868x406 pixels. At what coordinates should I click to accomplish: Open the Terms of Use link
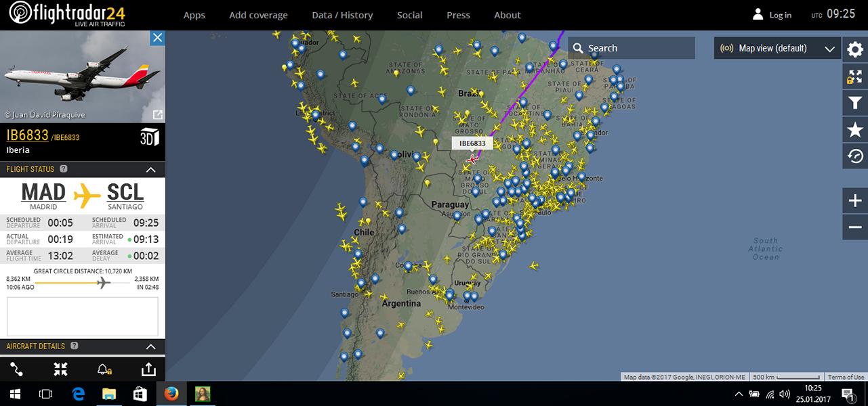846,377
